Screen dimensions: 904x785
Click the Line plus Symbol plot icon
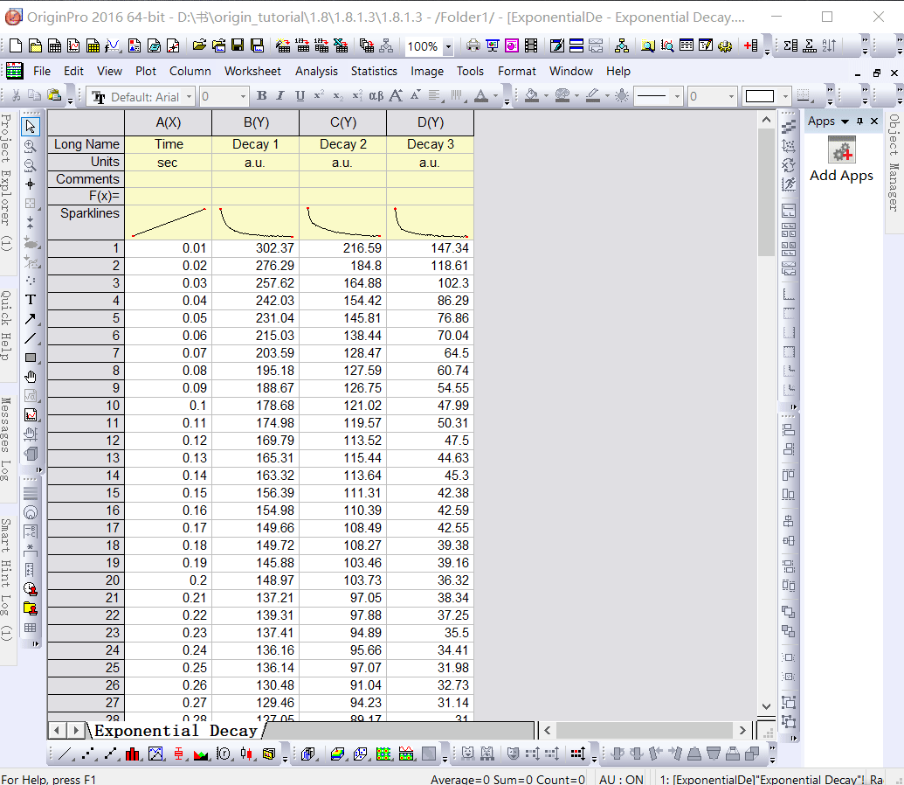click(110, 754)
